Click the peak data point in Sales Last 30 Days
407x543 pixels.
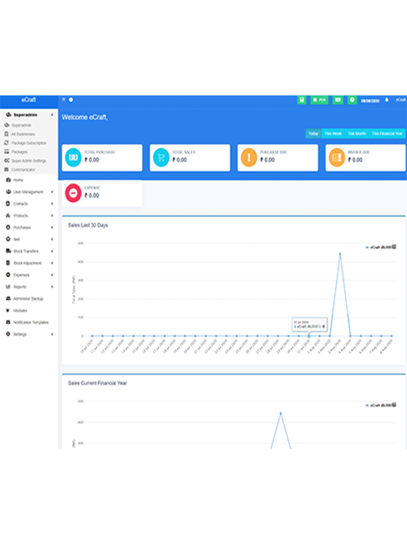tap(340, 254)
